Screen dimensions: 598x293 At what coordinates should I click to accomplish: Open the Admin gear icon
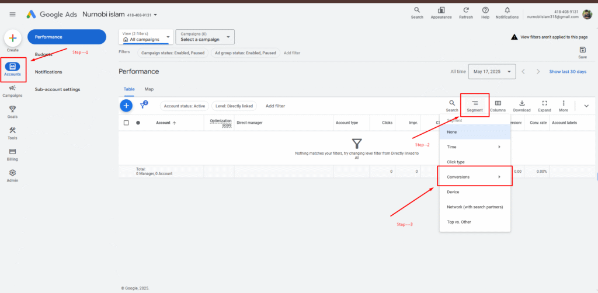pyautogui.click(x=12, y=173)
